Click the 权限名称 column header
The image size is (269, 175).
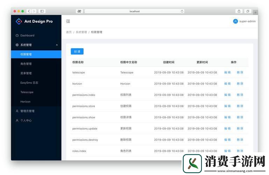coord(78,62)
